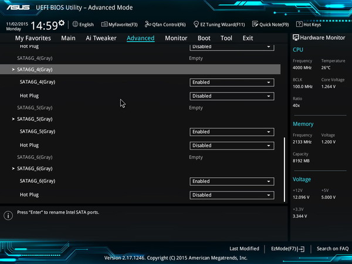Click the Empty value for SATA6G_6
Image resolution: width=352 pixels, height=264 pixels.
pyautogui.click(x=196, y=157)
